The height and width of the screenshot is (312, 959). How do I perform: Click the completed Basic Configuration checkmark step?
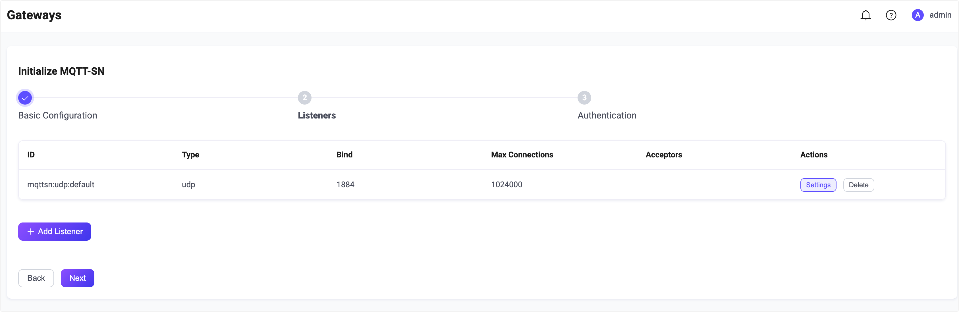pyautogui.click(x=25, y=98)
